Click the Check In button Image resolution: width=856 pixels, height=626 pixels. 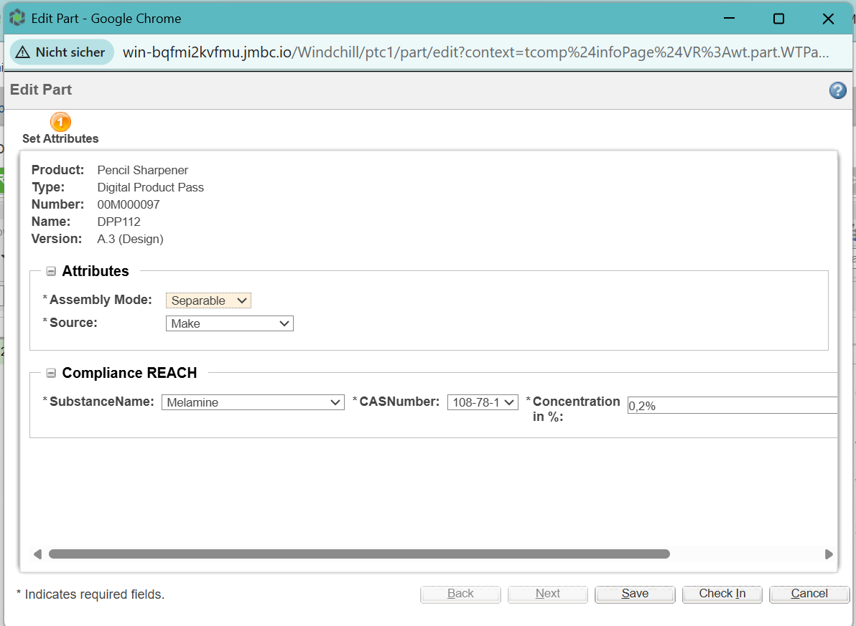tap(722, 594)
